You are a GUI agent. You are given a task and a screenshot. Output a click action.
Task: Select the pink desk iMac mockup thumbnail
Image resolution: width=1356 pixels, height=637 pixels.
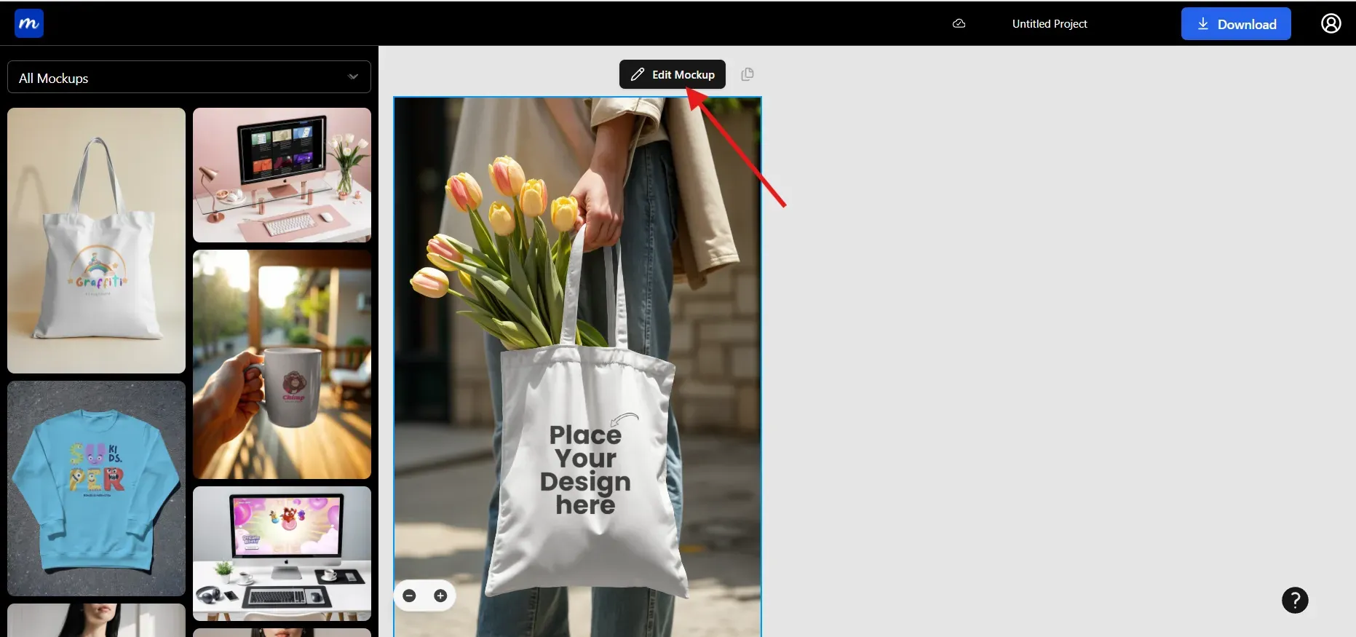click(x=282, y=175)
